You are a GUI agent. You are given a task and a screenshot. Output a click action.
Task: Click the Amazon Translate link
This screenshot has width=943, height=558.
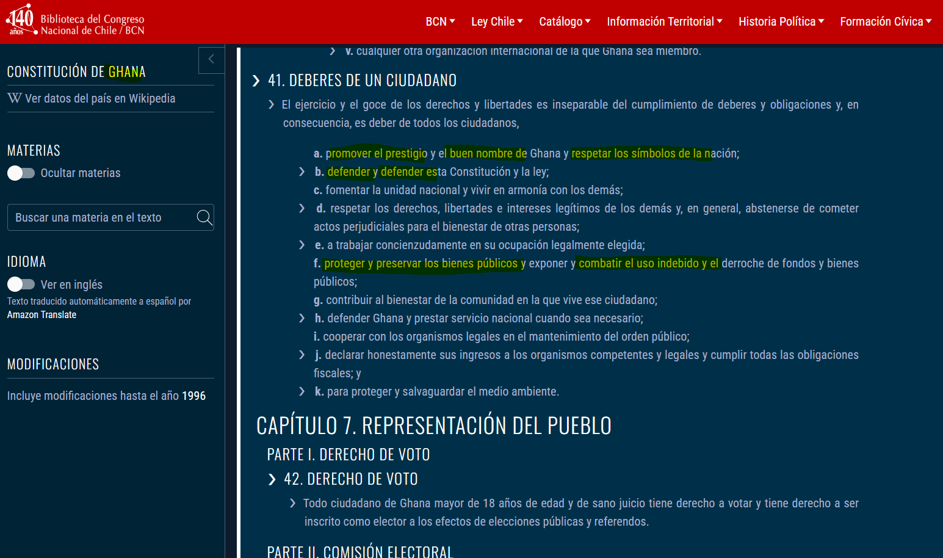tap(42, 315)
